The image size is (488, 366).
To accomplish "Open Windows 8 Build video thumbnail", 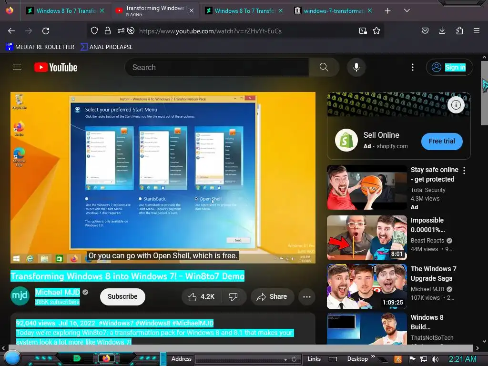I will 367,329.
